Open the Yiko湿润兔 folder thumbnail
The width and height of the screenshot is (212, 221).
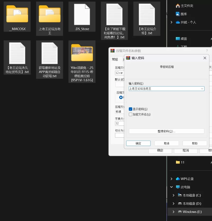point(82,53)
